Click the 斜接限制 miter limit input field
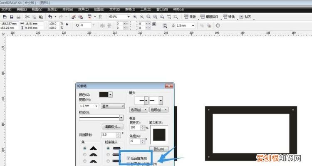This screenshot has width=312, height=166. pyautogui.click(x=109, y=135)
